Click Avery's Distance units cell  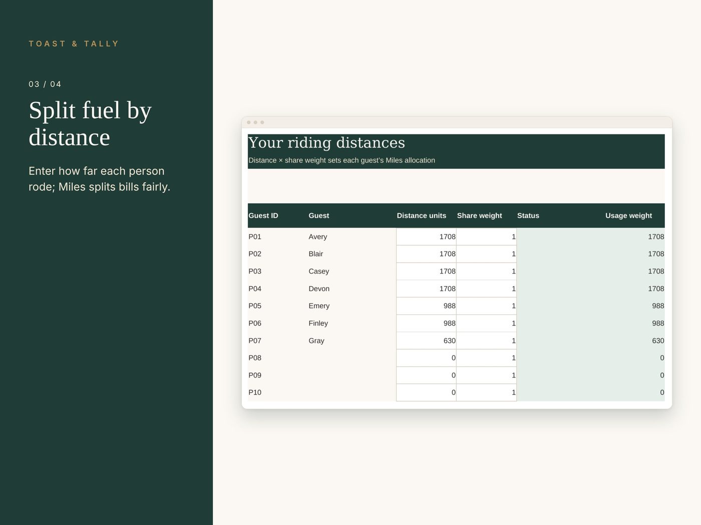click(x=426, y=236)
